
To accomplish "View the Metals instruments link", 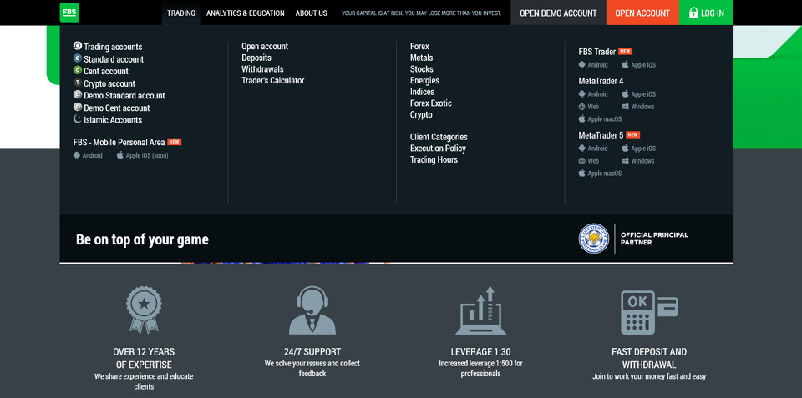I will point(421,58).
